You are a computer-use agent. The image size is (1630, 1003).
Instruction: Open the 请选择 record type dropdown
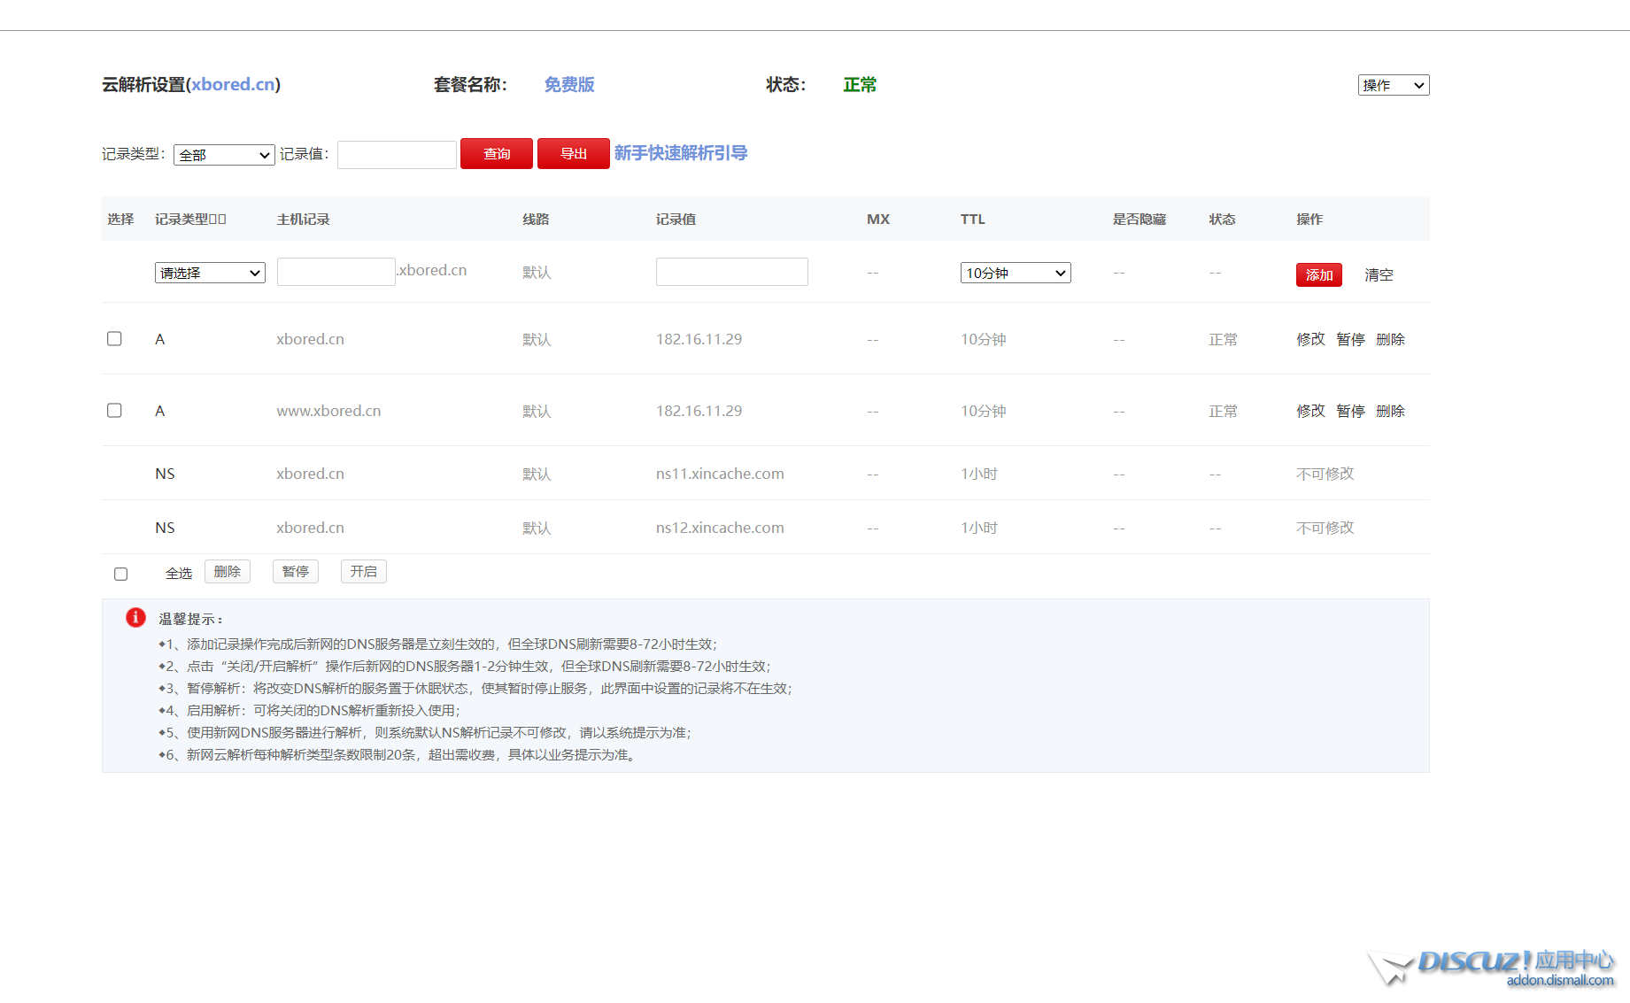pos(210,273)
